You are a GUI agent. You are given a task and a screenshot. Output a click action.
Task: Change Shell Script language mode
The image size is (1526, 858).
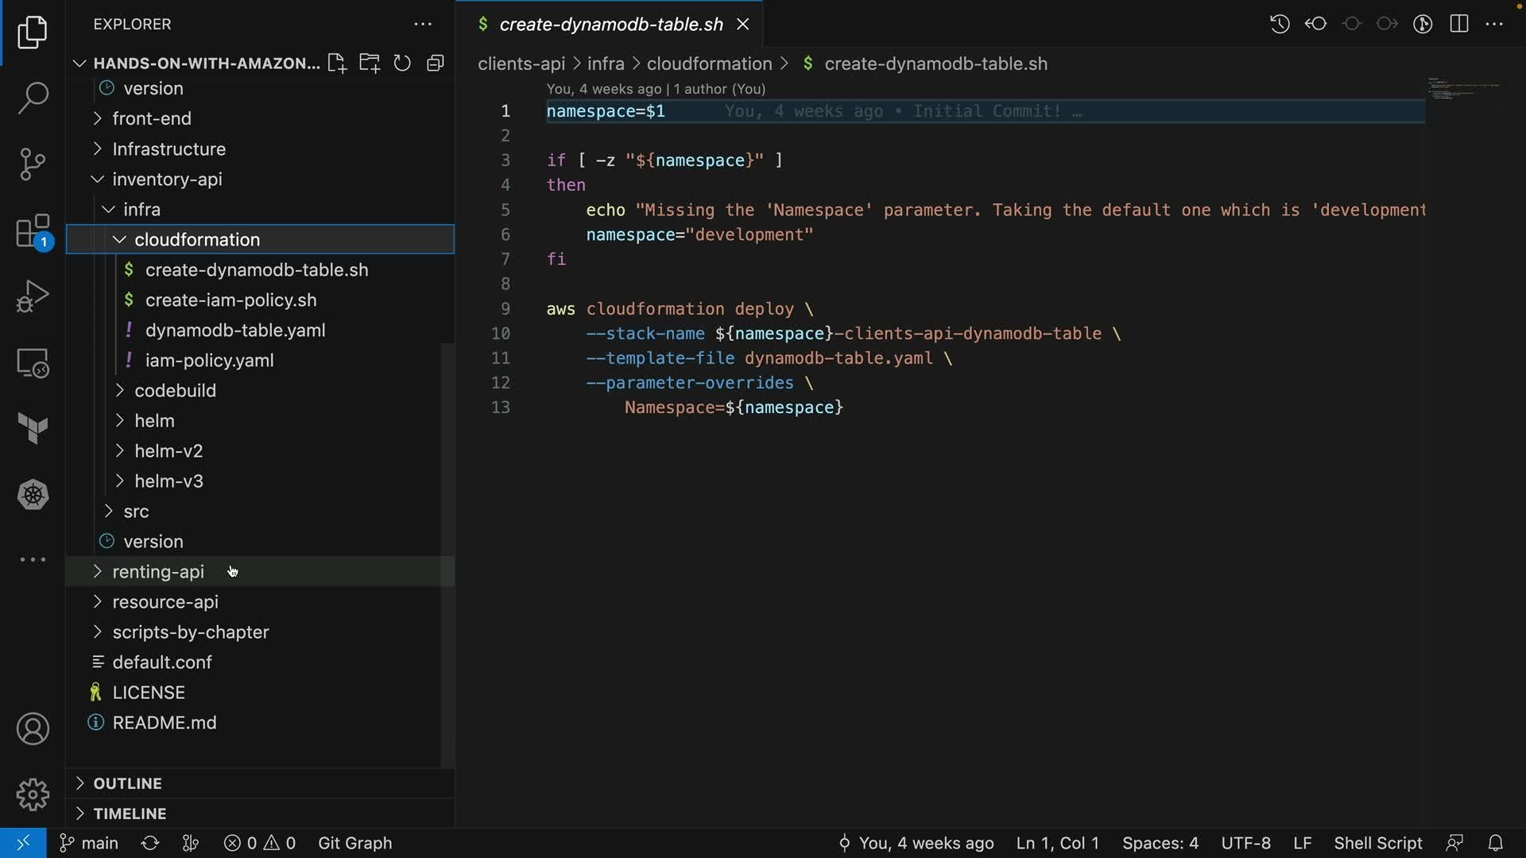pyautogui.click(x=1377, y=843)
